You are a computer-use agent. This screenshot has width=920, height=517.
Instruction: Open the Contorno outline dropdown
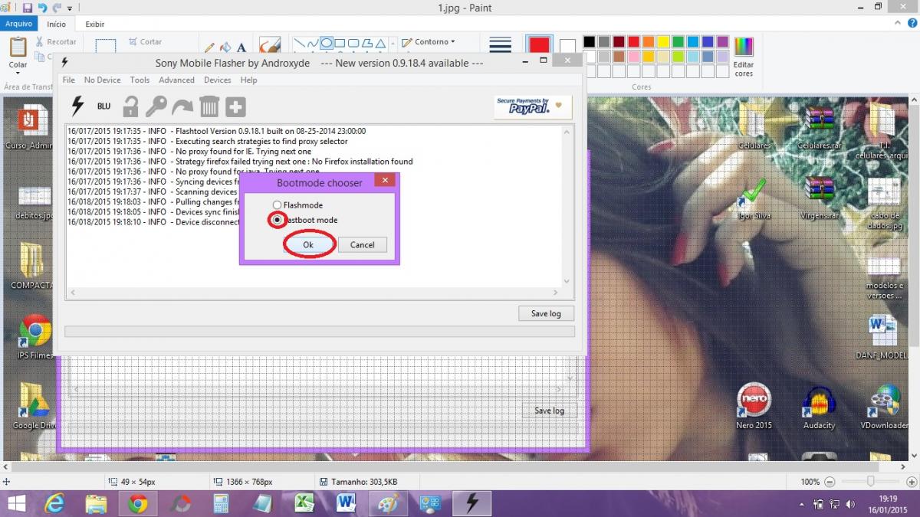(x=429, y=42)
